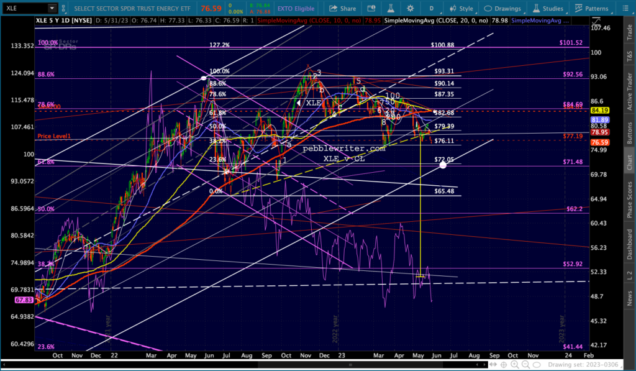Click the last price 76.59 in header
The width and height of the screenshot is (636, 371).
coord(211,8)
